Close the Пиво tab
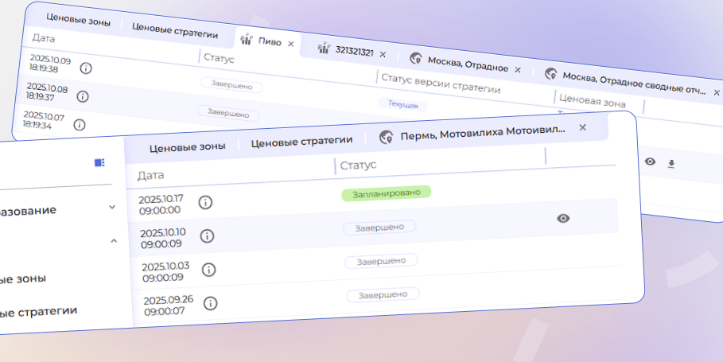This screenshot has height=362, width=723. 290,44
